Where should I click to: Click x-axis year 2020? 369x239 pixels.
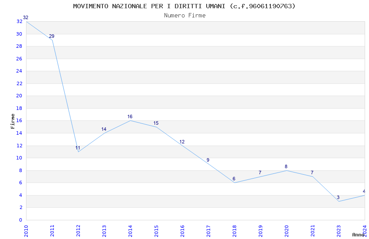[x=287, y=231]
